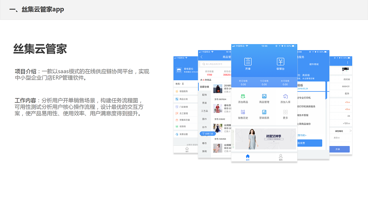Click the product search input field
Image resolution: width=368 pixels, height=207 pixels.
[216, 64]
